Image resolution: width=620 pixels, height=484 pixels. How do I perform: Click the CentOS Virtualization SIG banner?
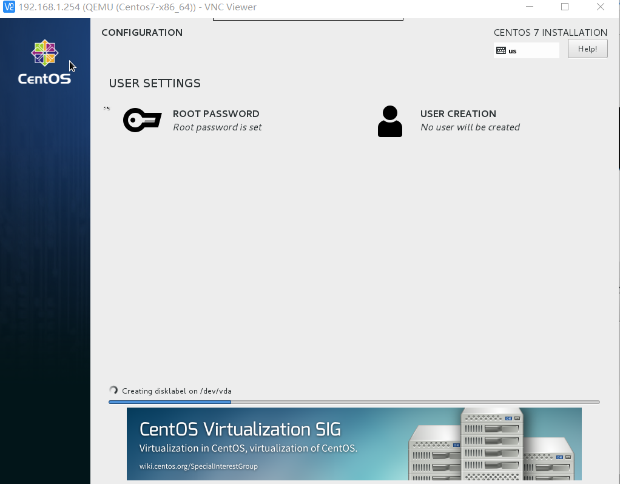(354, 444)
